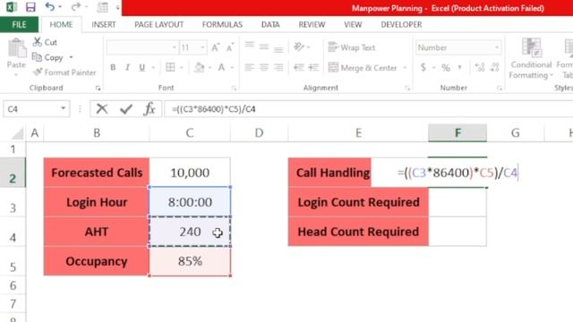Click the Accounting dollar format icon
The height and width of the screenshot is (322, 573).
click(423, 68)
